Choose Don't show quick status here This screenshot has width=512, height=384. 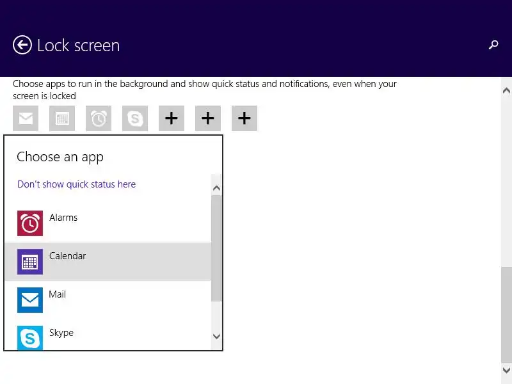click(76, 184)
